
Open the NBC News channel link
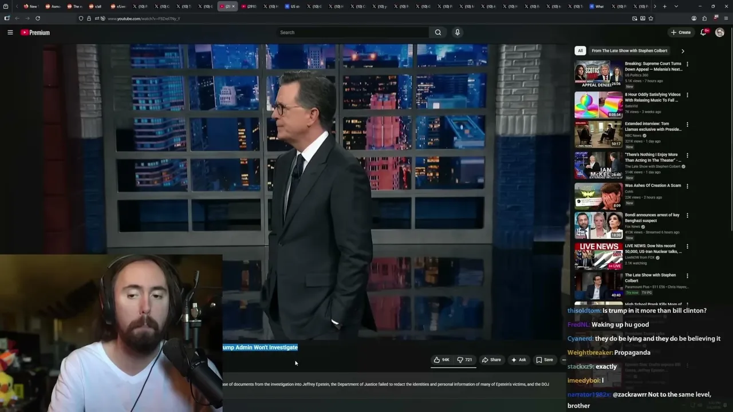pyautogui.click(x=633, y=136)
